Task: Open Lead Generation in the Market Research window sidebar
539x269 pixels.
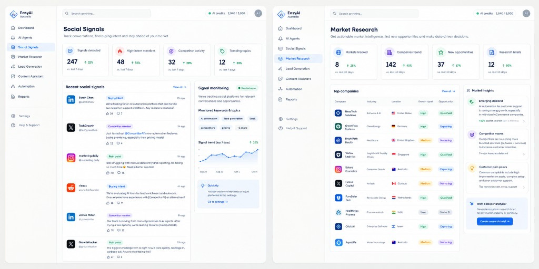Action: point(297,69)
